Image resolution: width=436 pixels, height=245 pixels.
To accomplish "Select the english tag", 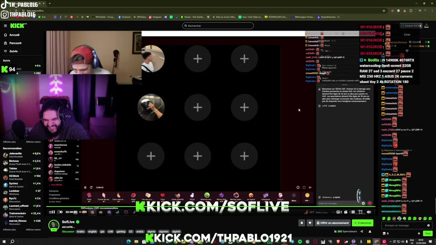I will 92,232.
